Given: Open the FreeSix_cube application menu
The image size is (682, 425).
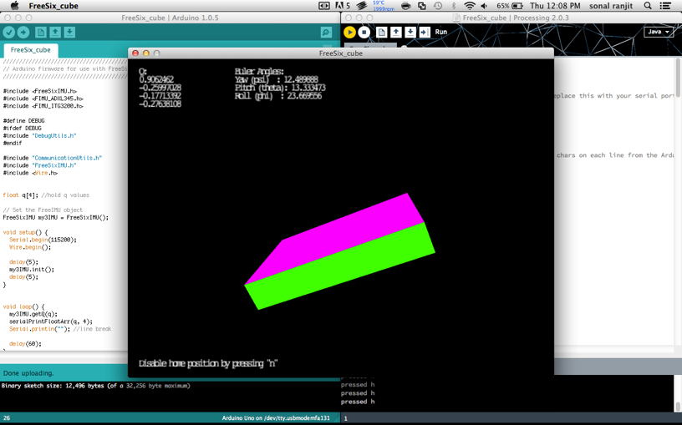Looking at the screenshot, I should pyautogui.click(x=53, y=6).
